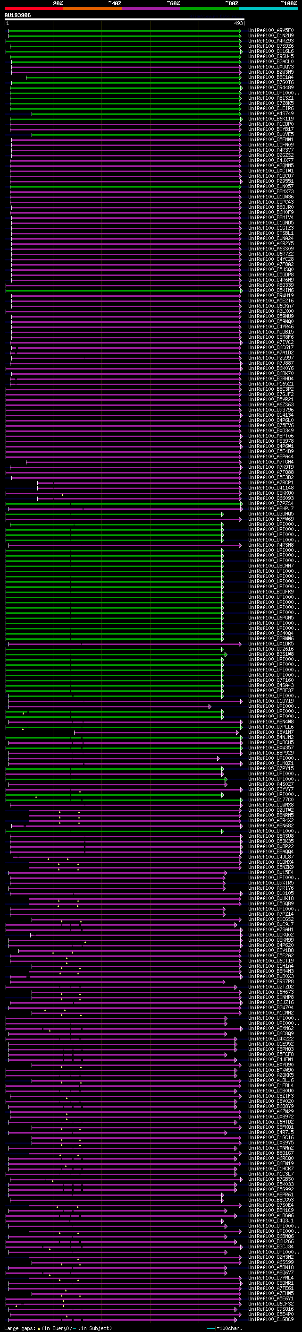
Task: Select the UniRef100_A6R2Y5 label
Action: tap(271, 243)
